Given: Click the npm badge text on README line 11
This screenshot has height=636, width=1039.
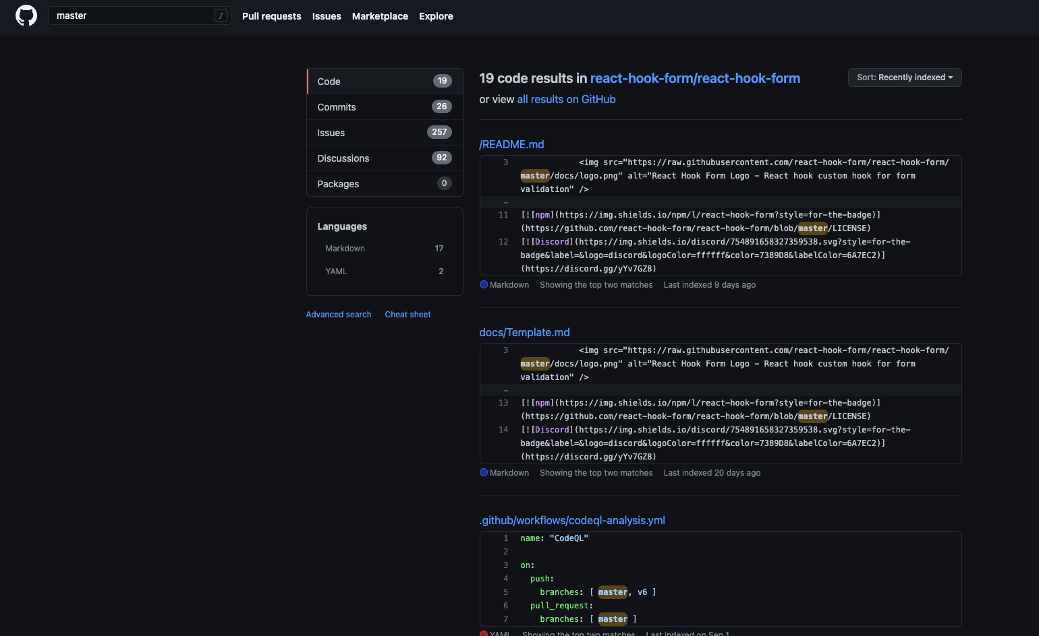Looking at the screenshot, I should [x=542, y=215].
